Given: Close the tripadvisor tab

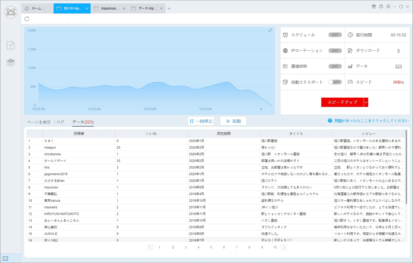Looking at the screenshot, I should click(x=125, y=8).
